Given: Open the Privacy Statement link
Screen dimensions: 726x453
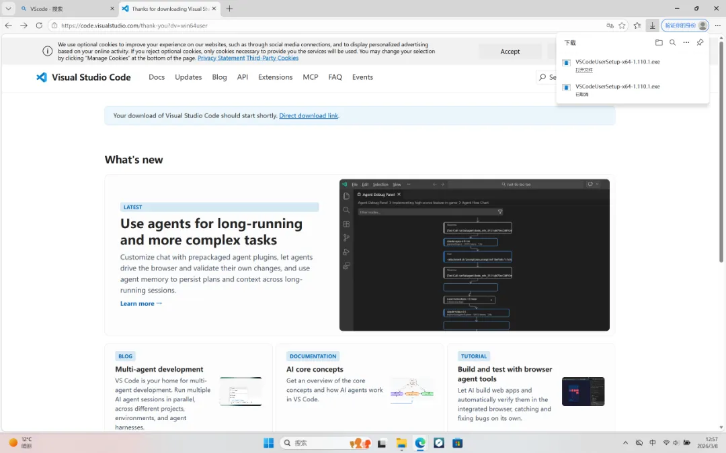Looking at the screenshot, I should tap(221, 58).
